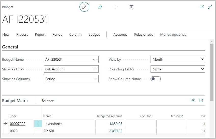Click feb 2022 cell for Sic SRL
This screenshot has height=139, width=216.
(172, 131)
